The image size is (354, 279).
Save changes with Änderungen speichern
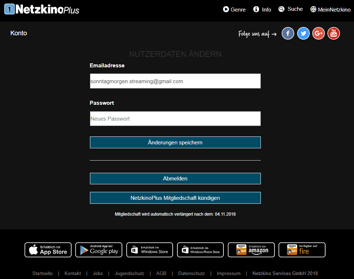click(x=175, y=142)
